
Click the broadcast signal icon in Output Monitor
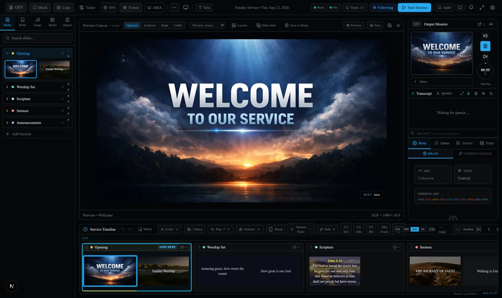pos(491,24)
